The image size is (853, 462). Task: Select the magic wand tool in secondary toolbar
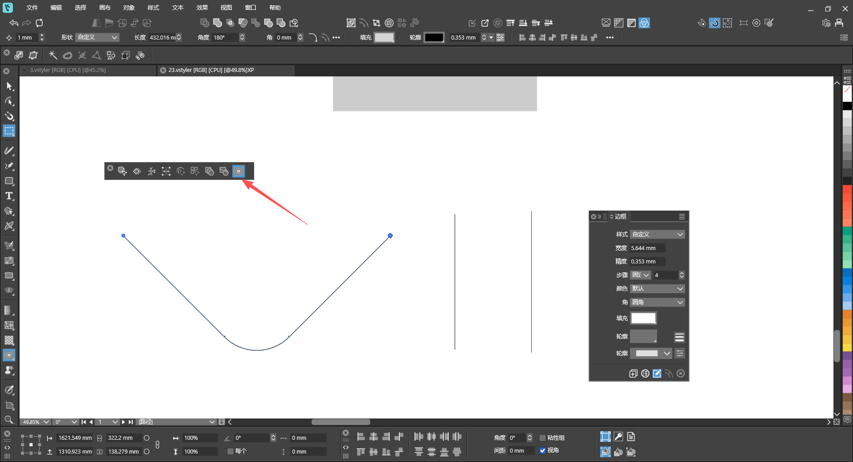pyautogui.click(x=53, y=55)
